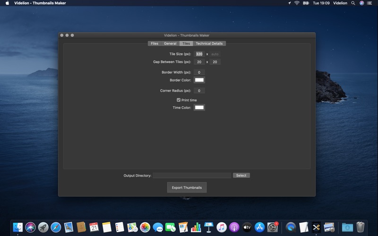Image resolution: width=378 pixels, height=236 pixels.
Task: Open the Trash in the Dock
Action: point(360,227)
